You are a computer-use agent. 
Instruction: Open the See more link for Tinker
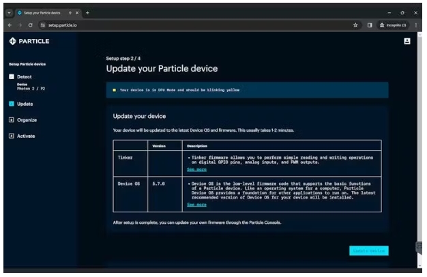[196, 169]
